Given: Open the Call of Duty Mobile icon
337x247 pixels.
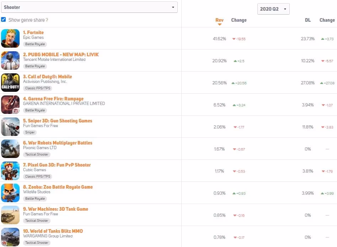Looking at the screenshot, I should [x=10, y=83].
